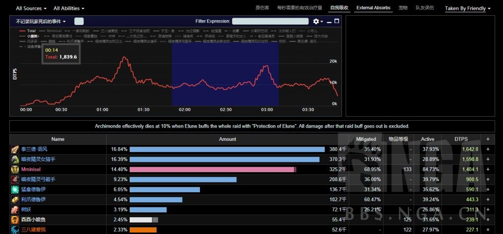Switch to the 每秒需要的有效治疗量 tab
This screenshot has height=234, width=503.
pos(300,8)
